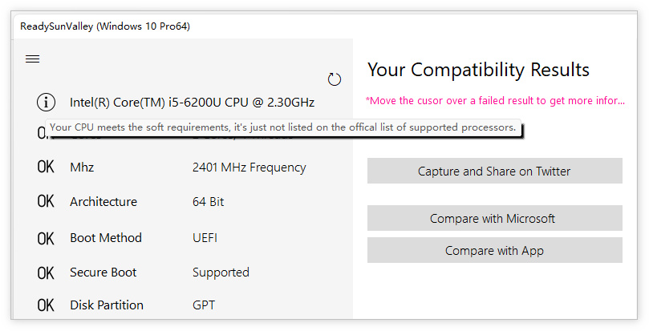Viewport: 649px width, 331px height.
Task: Click the 2401 MHz Frequency value
Action: coord(249,168)
